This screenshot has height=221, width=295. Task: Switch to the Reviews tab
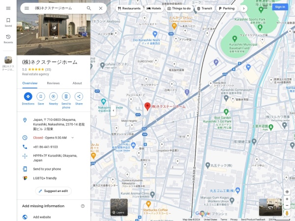click(53, 83)
